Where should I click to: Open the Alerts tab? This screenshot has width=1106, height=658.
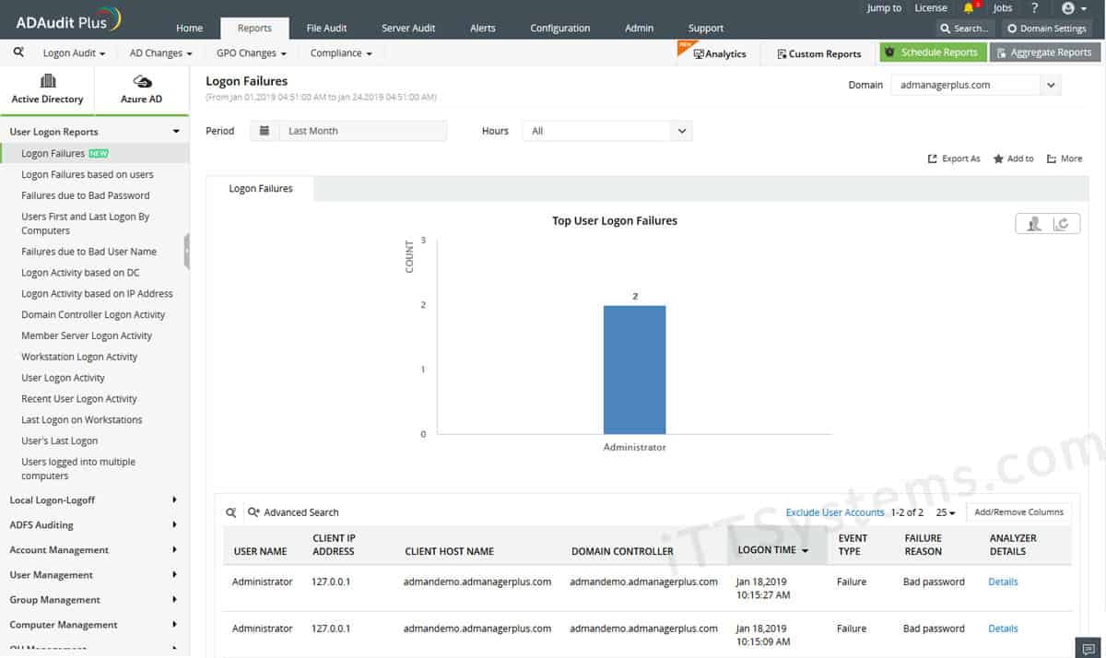(483, 28)
